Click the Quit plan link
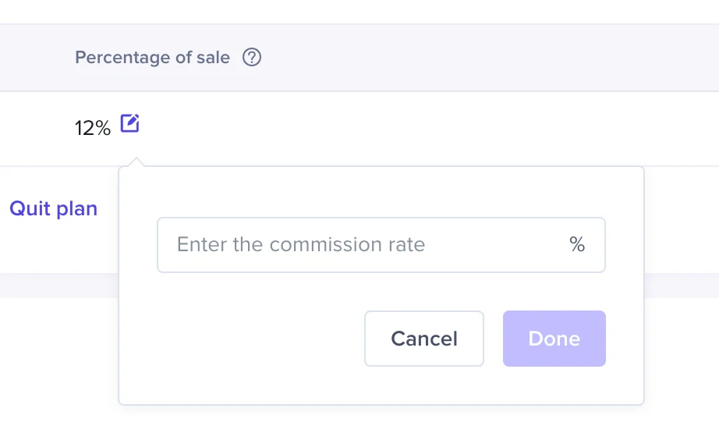Image resolution: width=719 pixels, height=440 pixels. 53,209
